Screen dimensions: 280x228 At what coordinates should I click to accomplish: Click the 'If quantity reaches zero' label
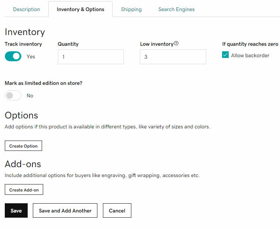(250, 44)
